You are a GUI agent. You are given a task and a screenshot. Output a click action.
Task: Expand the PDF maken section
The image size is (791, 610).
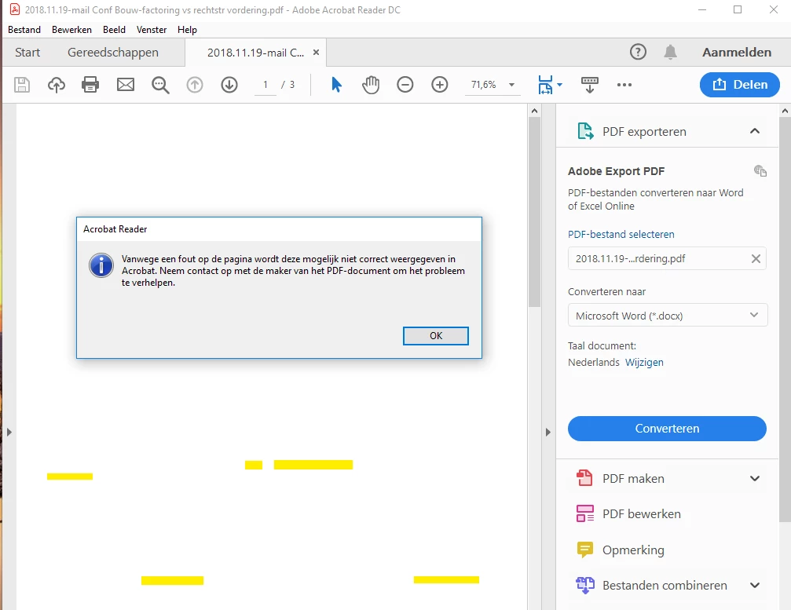[755, 478]
